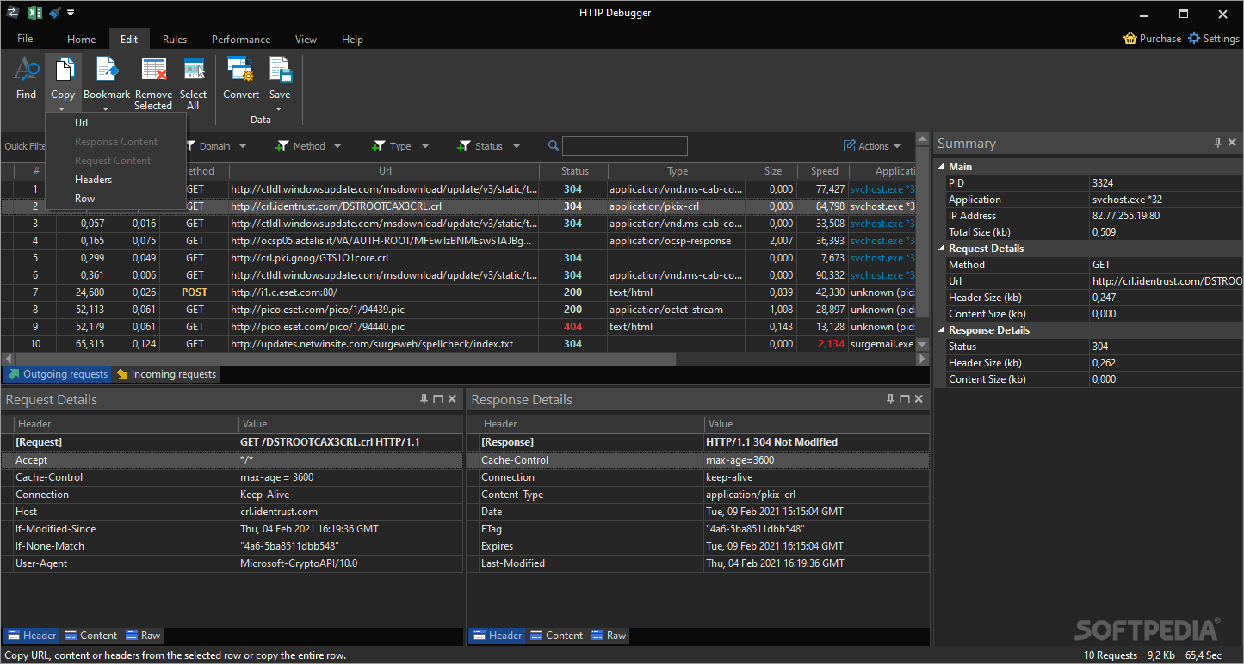Show Raw view in Response Details

click(608, 636)
